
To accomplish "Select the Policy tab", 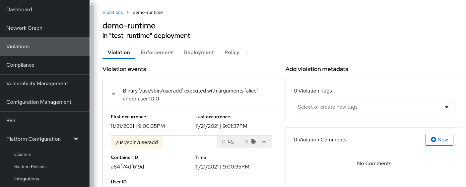I will coord(232,52).
